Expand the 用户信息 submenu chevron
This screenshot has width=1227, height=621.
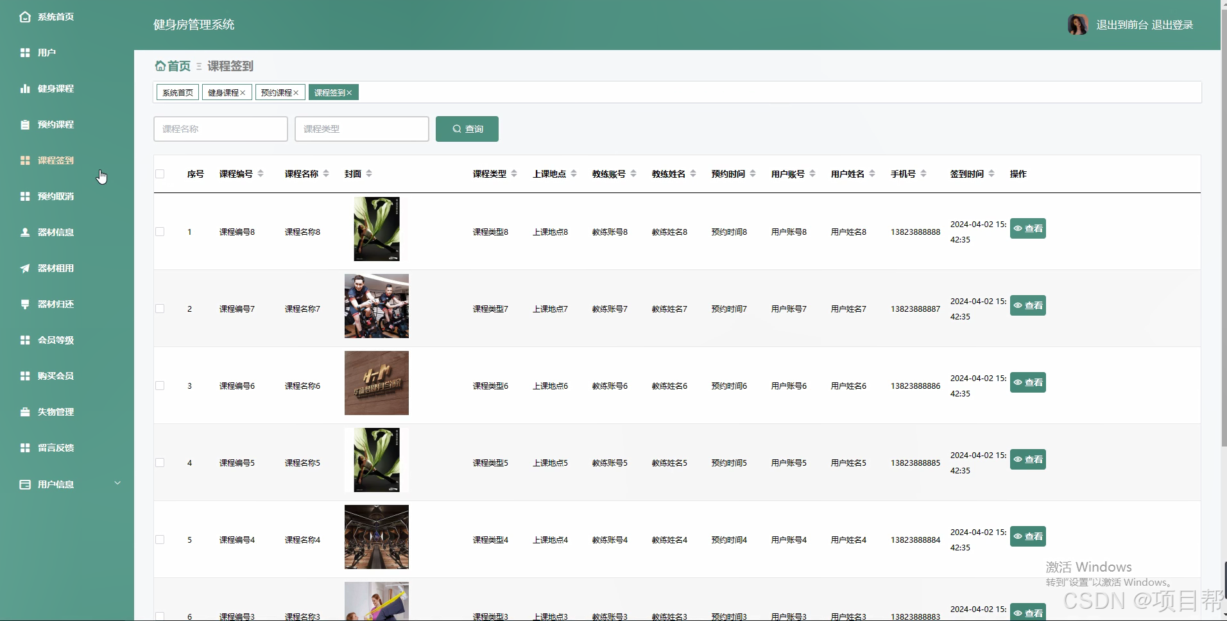117,483
